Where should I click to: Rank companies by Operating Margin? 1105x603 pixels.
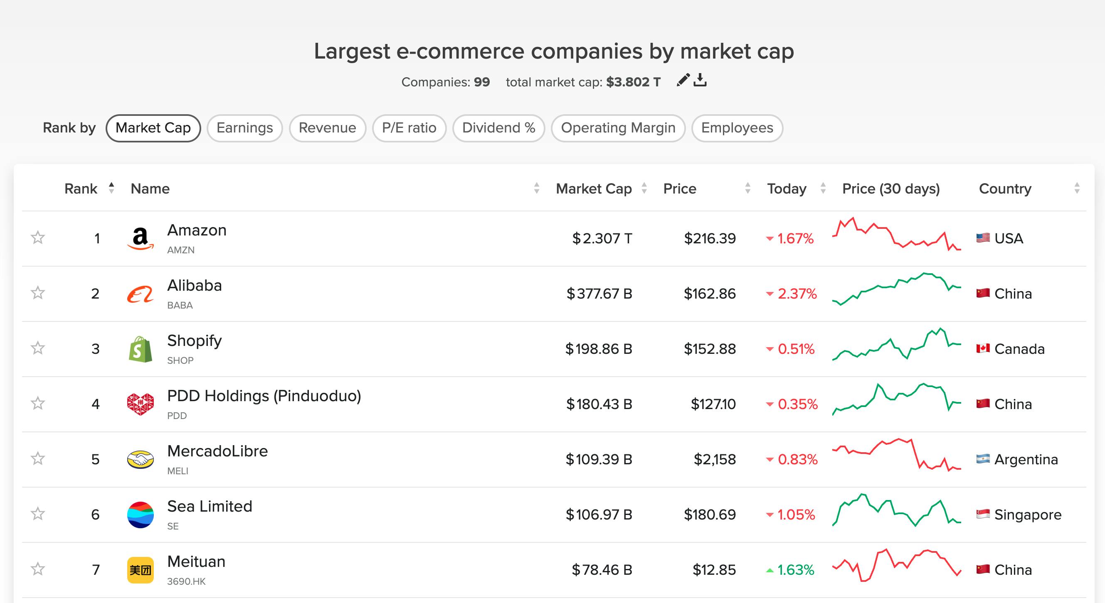click(618, 128)
